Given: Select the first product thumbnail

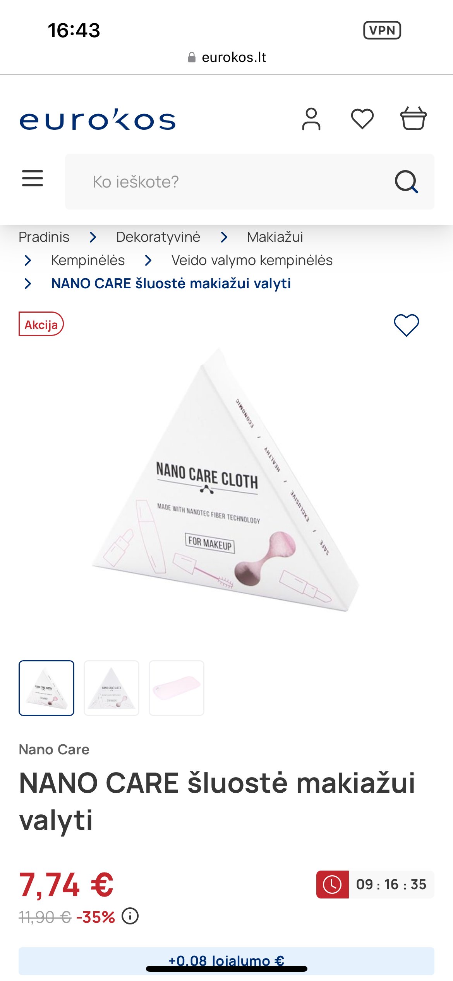Looking at the screenshot, I should click(x=46, y=688).
